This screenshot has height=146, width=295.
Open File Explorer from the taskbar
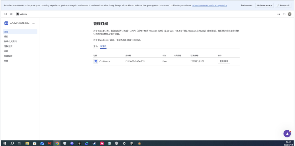pyautogui.click(x=27, y=143)
